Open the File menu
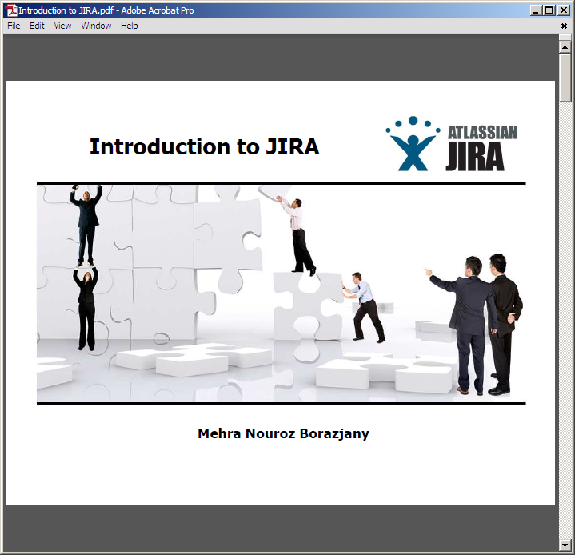 (14, 26)
